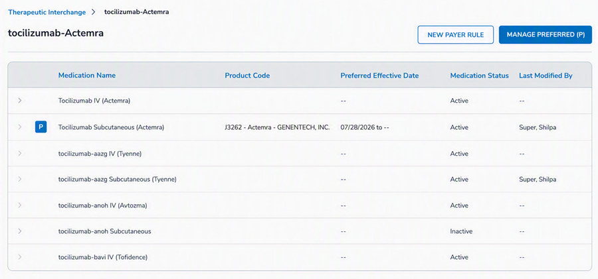Click the Inactive status of tocilizumab-anoh Subcutaneous

pos(461,231)
